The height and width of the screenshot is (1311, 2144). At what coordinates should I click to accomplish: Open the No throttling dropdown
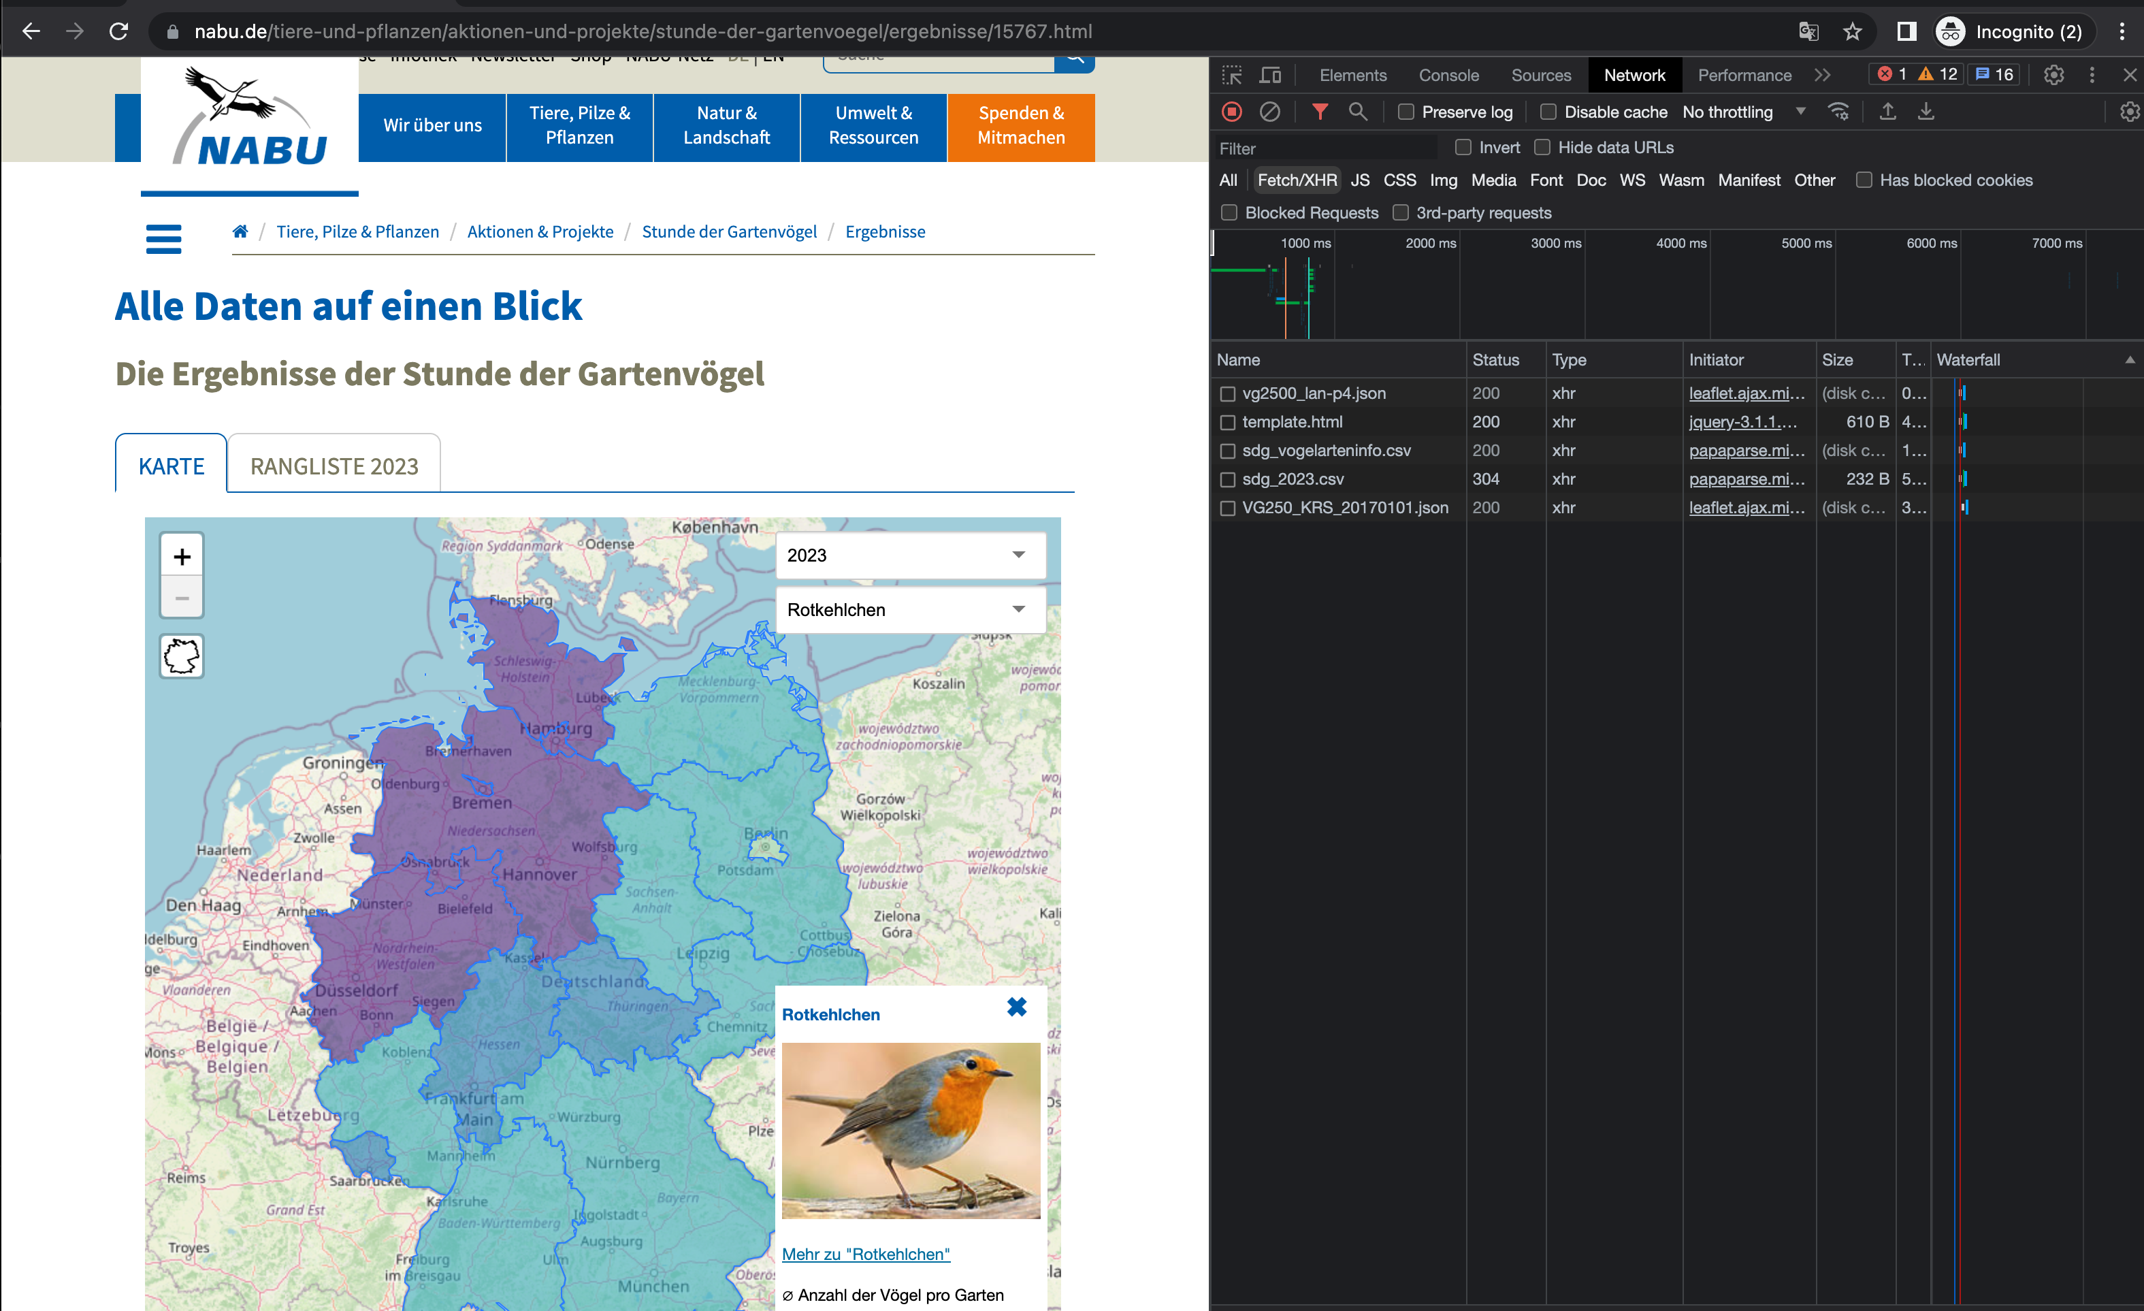(x=1744, y=112)
